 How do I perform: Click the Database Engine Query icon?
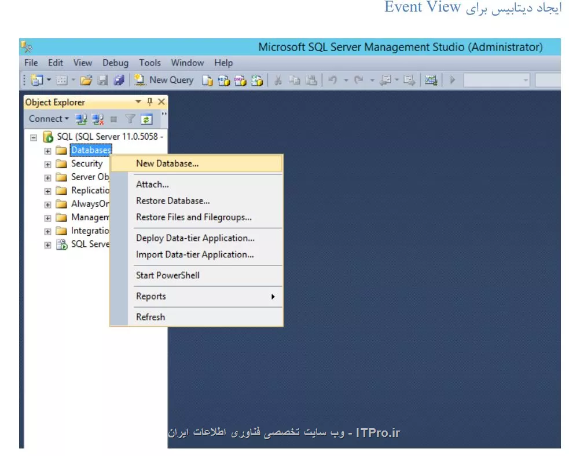tap(207, 80)
